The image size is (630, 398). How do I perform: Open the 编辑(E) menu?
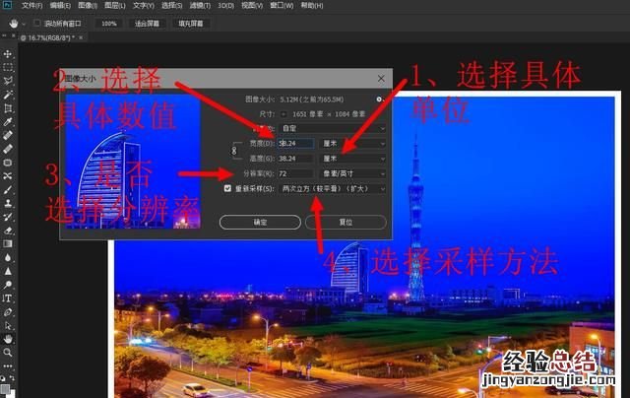(60, 6)
